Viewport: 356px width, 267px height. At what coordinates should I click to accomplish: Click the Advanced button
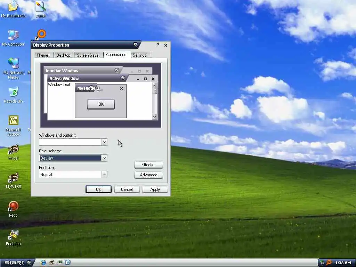[148, 175]
